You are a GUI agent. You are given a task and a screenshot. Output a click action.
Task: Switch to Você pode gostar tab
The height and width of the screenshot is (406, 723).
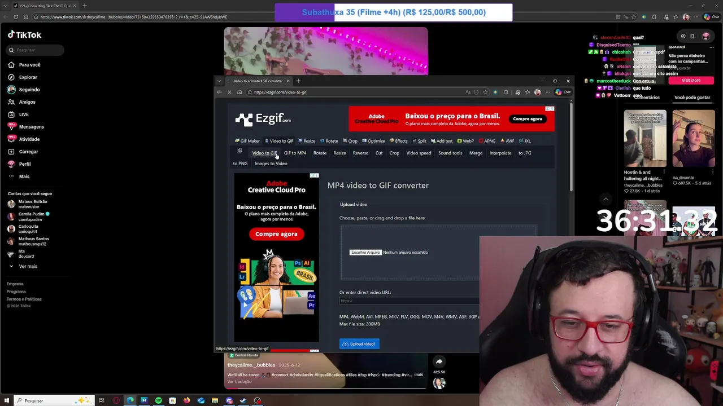coord(692,98)
